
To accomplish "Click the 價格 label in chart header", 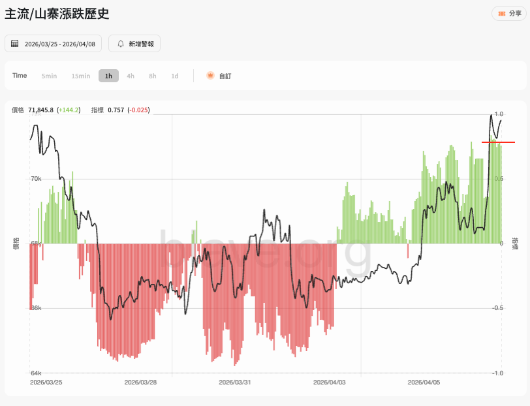I will click(x=18, y=110).
